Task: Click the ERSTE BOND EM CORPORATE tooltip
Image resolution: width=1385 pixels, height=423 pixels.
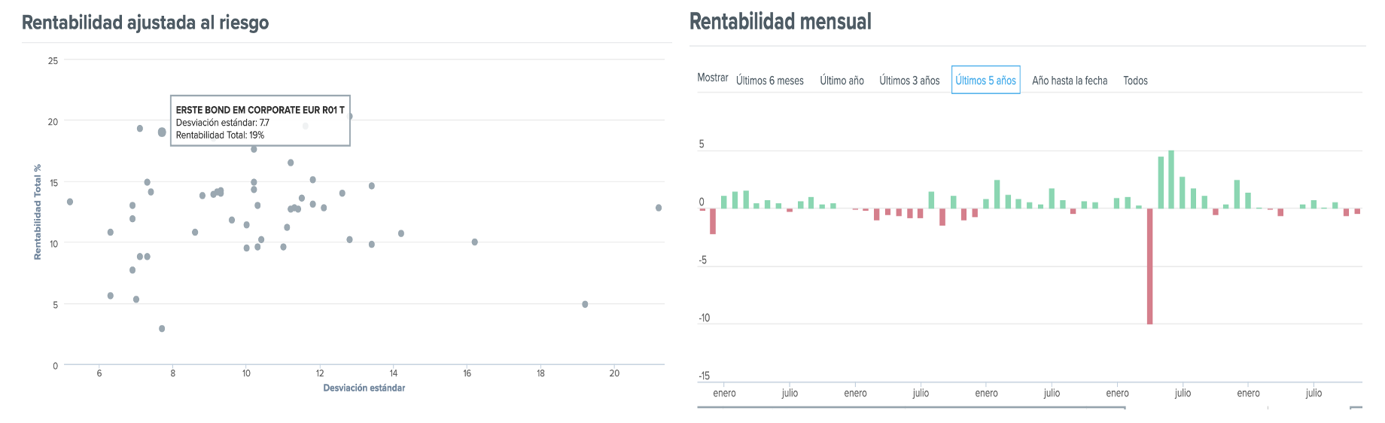Action: point(260,120)
